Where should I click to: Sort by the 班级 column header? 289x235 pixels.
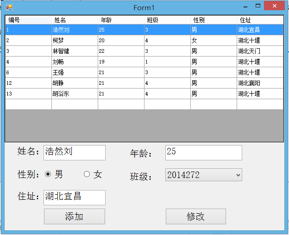pos(167,20)
